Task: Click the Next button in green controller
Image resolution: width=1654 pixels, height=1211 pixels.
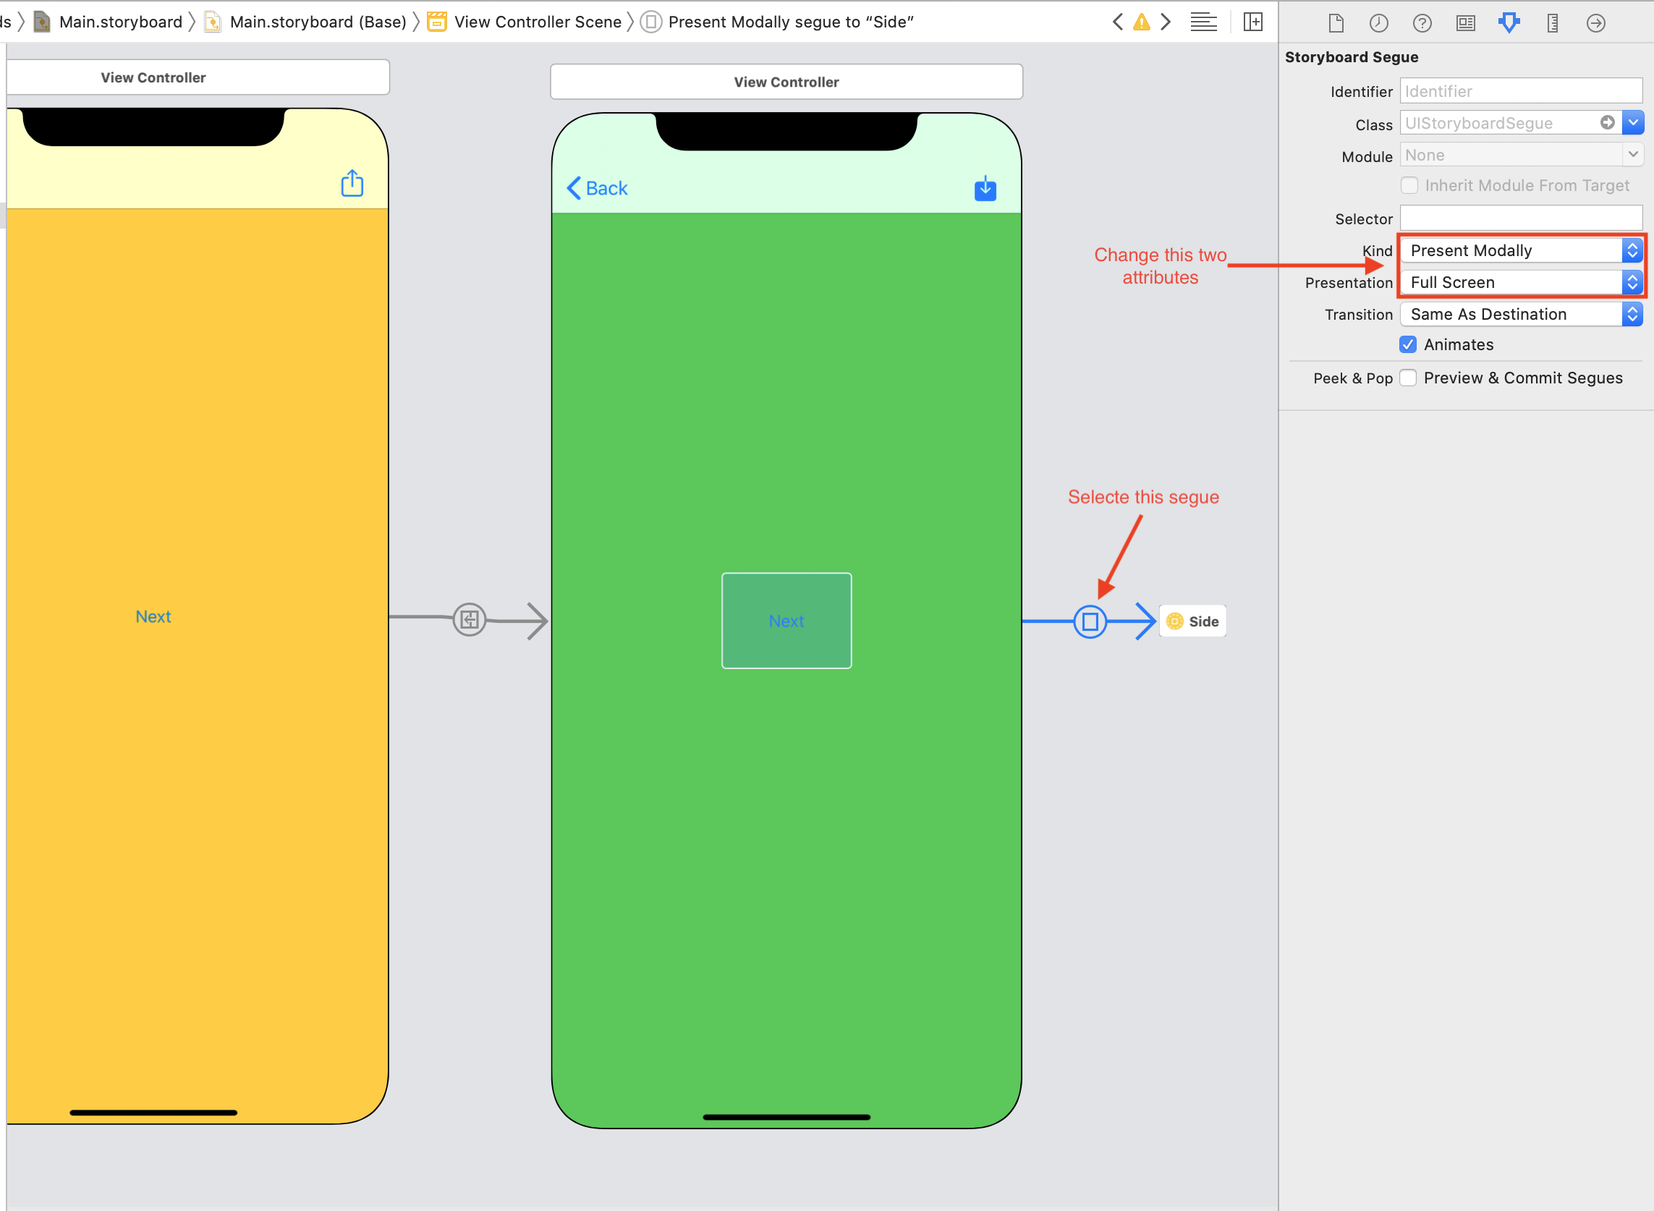Action: tap(784, 620)
